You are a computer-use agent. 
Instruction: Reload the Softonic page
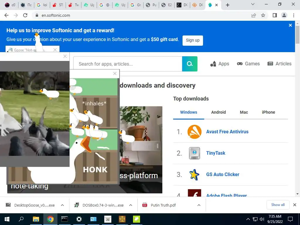click(25, 15)
